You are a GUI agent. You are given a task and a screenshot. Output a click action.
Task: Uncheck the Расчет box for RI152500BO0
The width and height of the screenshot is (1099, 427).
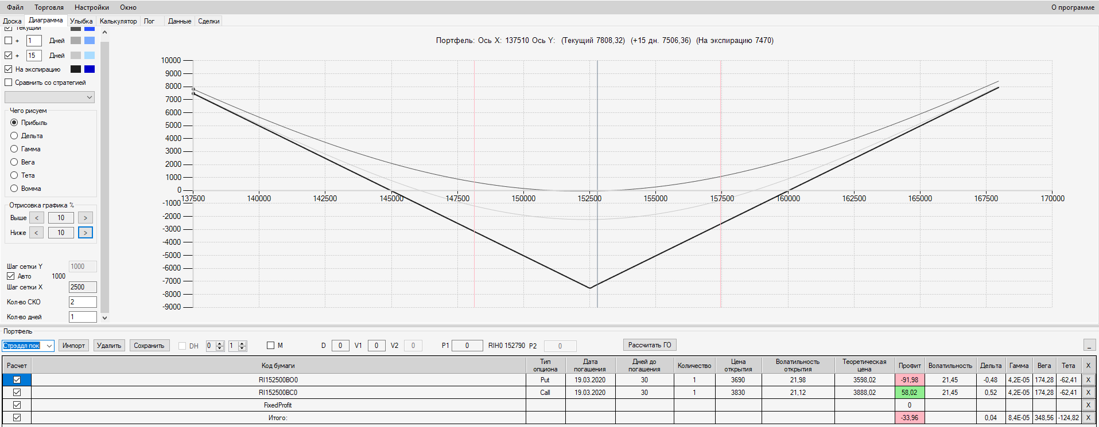click(17, 380)
